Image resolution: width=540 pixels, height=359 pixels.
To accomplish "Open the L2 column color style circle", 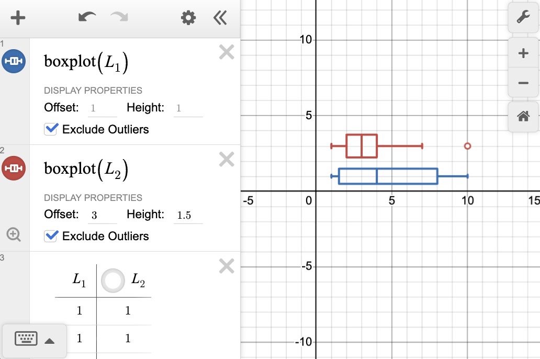I will (113, 281).
